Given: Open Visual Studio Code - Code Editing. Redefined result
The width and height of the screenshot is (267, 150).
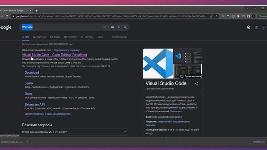Looking at the screenshot, I should [x=55, y=55].
